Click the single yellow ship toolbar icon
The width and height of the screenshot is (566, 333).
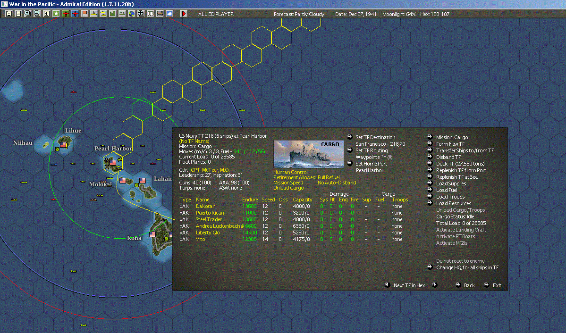click(93, 14)
